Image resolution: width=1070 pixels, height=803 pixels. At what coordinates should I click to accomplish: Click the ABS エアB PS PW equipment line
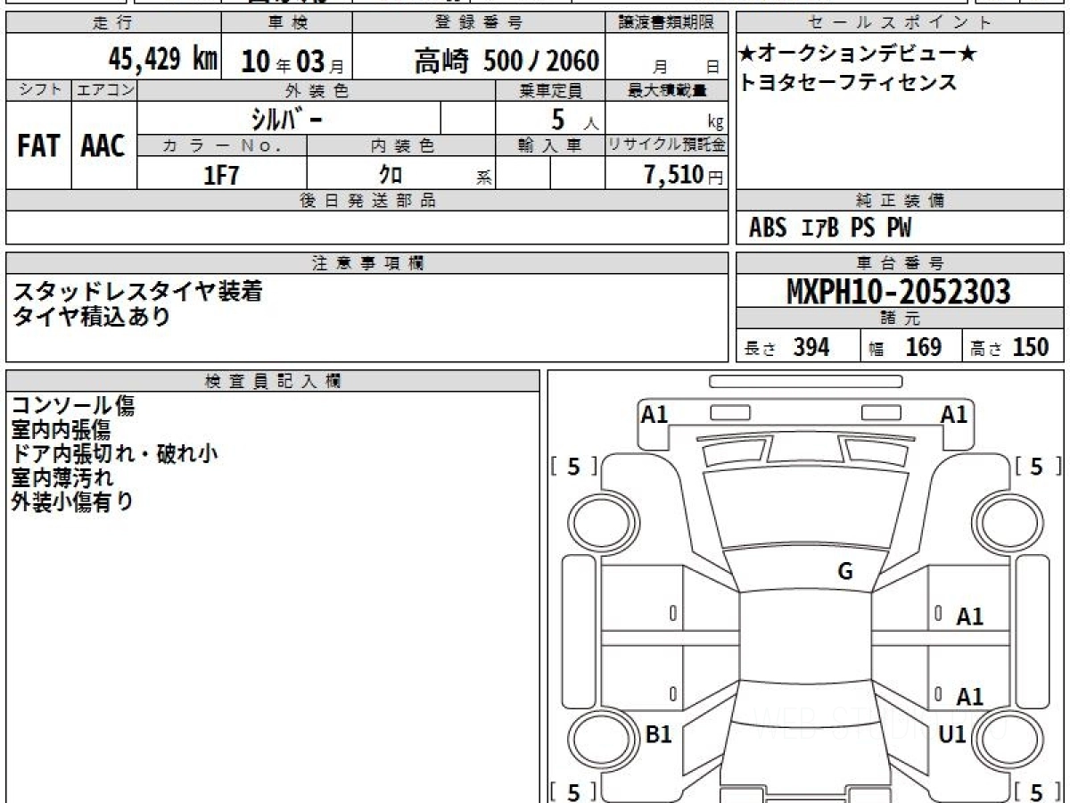(830, 228)
